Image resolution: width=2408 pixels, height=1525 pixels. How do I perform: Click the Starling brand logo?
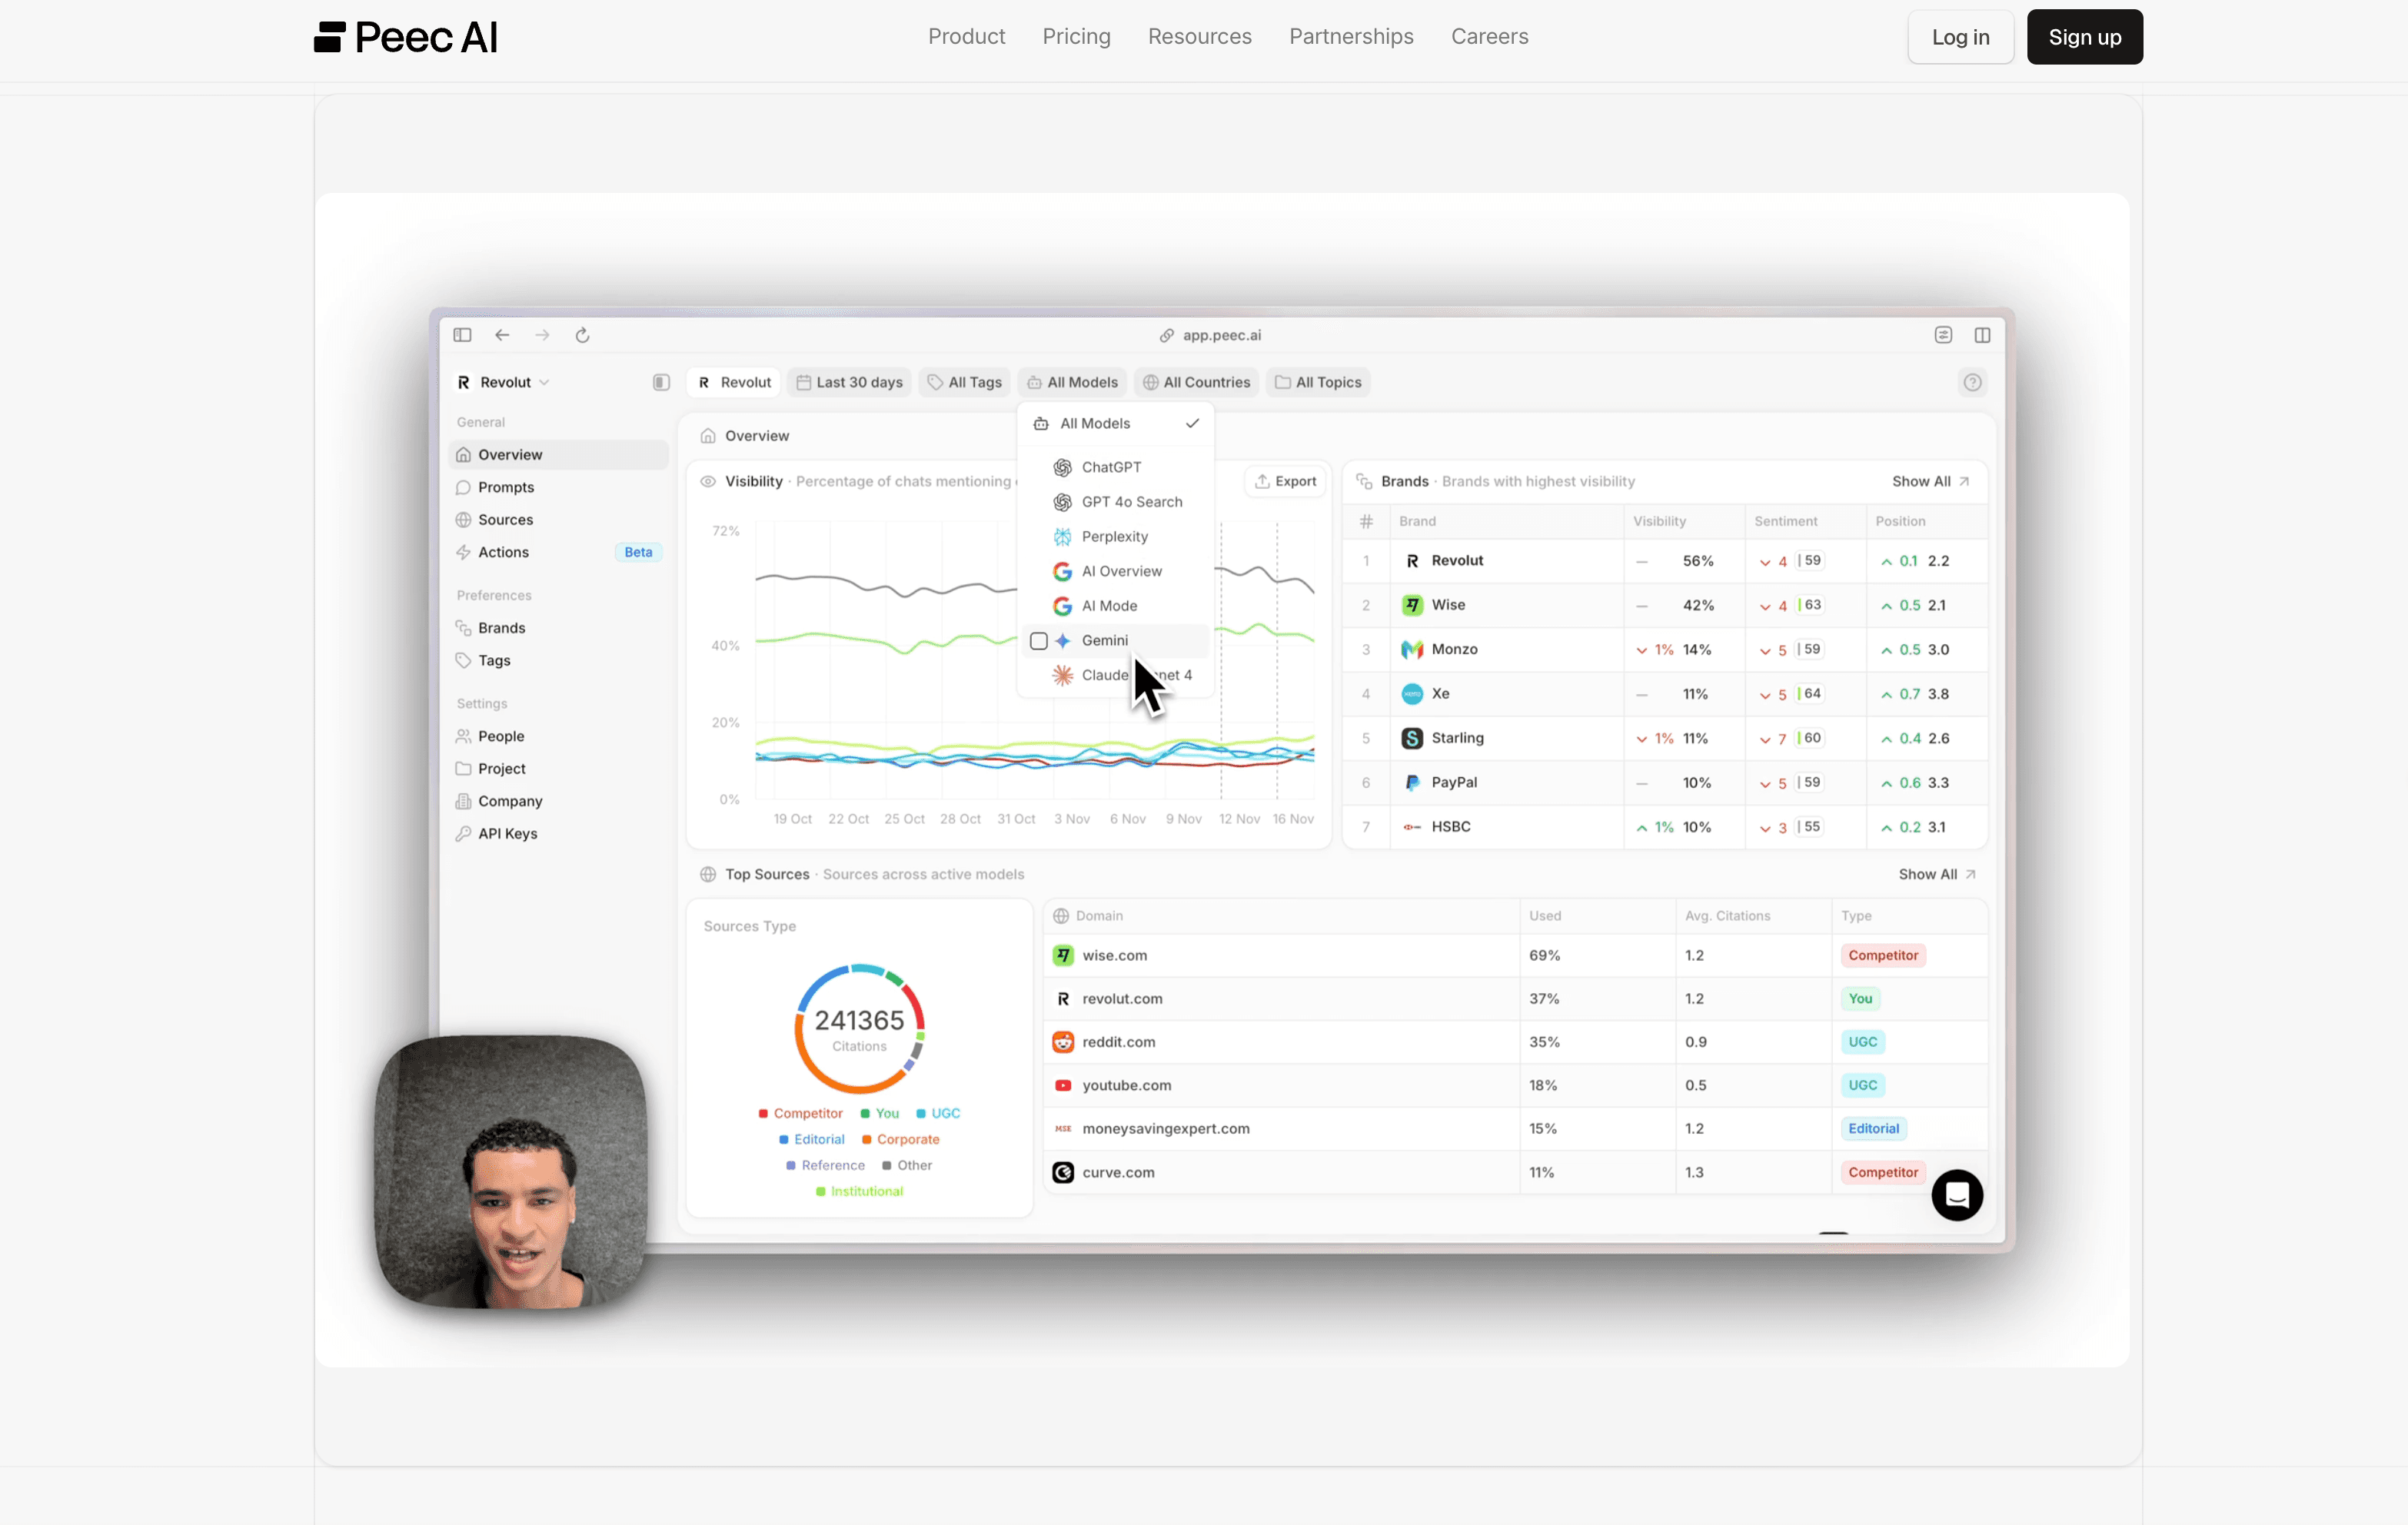tap(1412, 738)
